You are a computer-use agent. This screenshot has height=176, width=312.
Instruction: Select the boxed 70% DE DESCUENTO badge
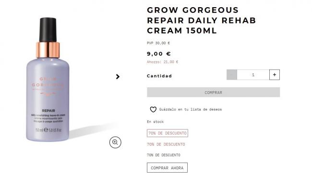pyautogui.click(x=168, y=133)
